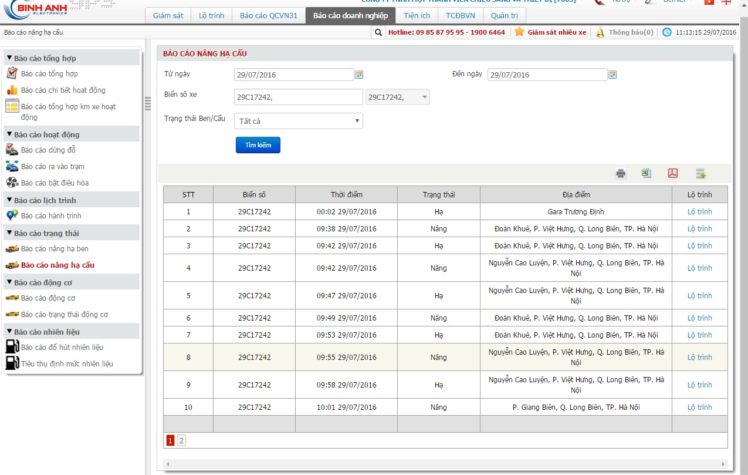The height and width of the screenshot is (475, 748).
Task: Click the Báo cáo tổng hợp clipboard icon
Action: 12,73
